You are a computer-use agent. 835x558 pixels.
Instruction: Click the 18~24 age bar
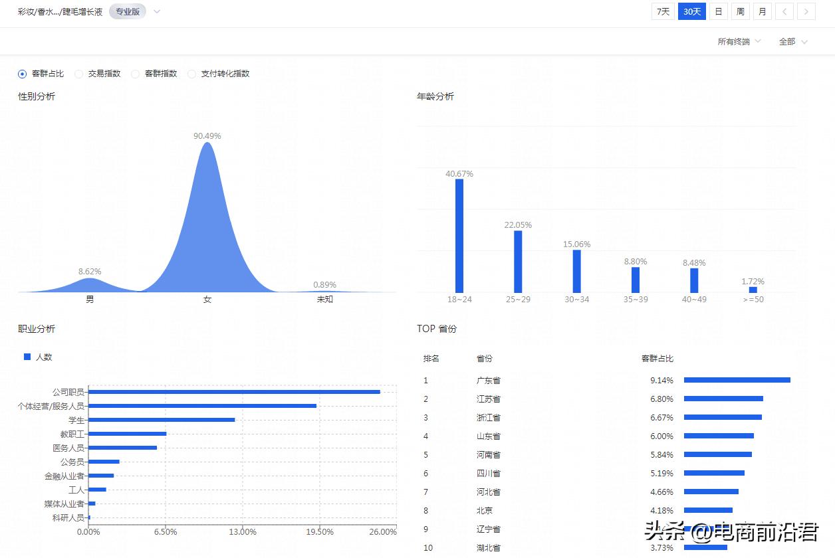(x=459, y=236)
